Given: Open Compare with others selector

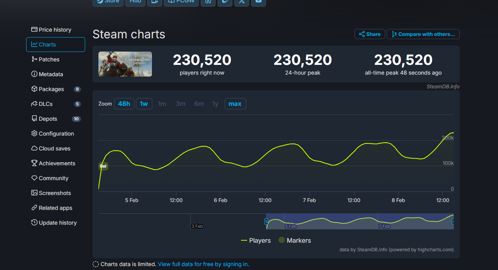Looking at the screenshot, I should (423, 34).
